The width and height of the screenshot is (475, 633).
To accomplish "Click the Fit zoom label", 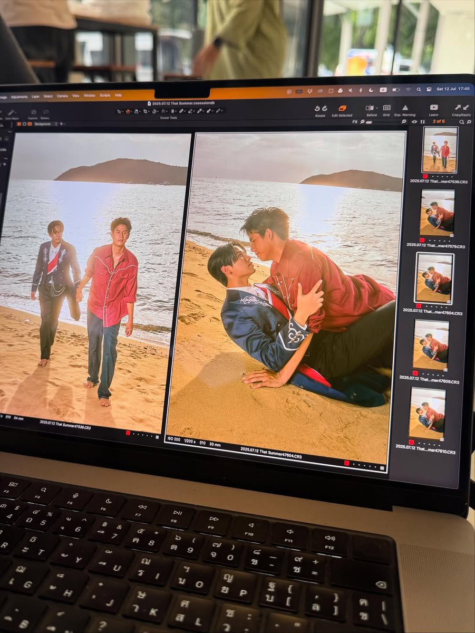I will [x=355, y=121].
